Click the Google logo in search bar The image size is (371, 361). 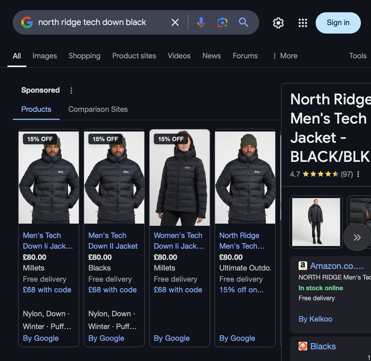pyautogui.click(x=27, y=23)
